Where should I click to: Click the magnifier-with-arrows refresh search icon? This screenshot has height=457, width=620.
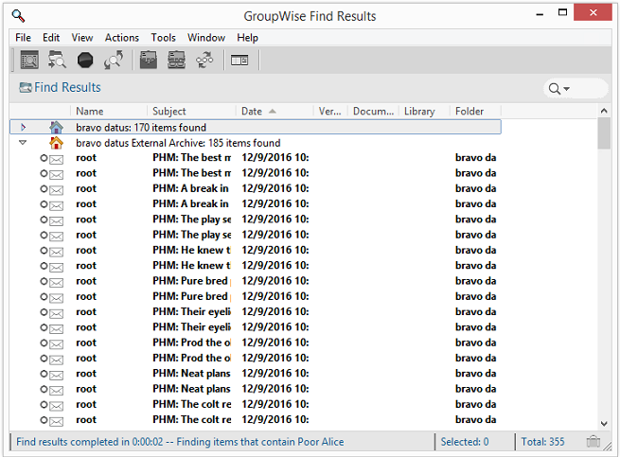tap(114, 61)
